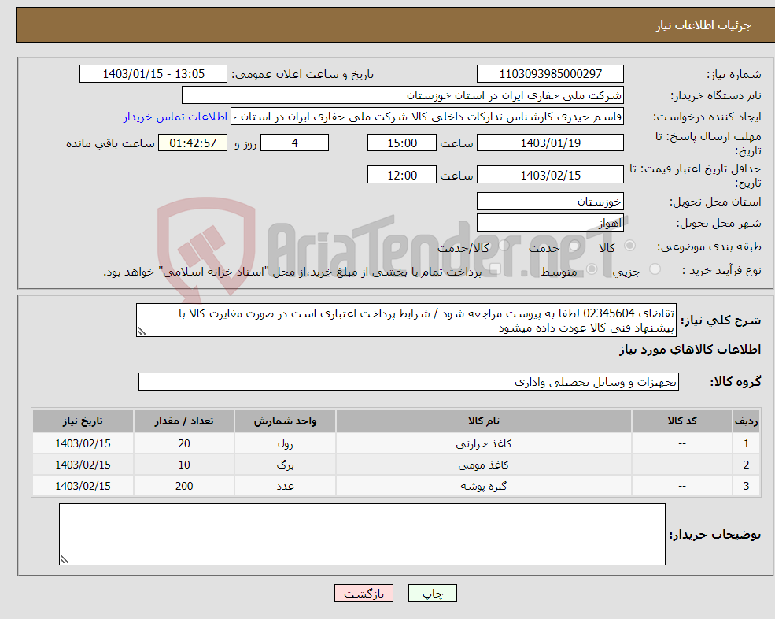Click the عدد unit cell
The height and width of the screenshot is (619, 775).
tap(285, 487)
